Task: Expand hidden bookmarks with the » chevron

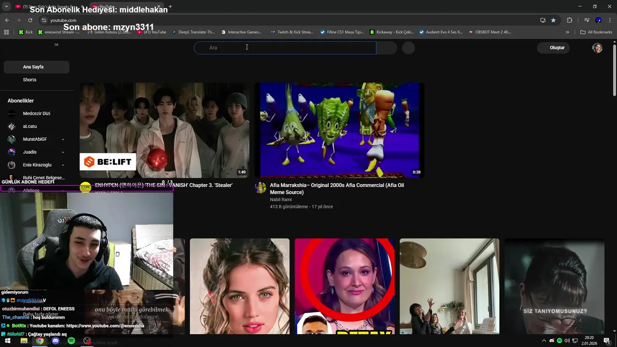Action: click(x=567, y=32)
